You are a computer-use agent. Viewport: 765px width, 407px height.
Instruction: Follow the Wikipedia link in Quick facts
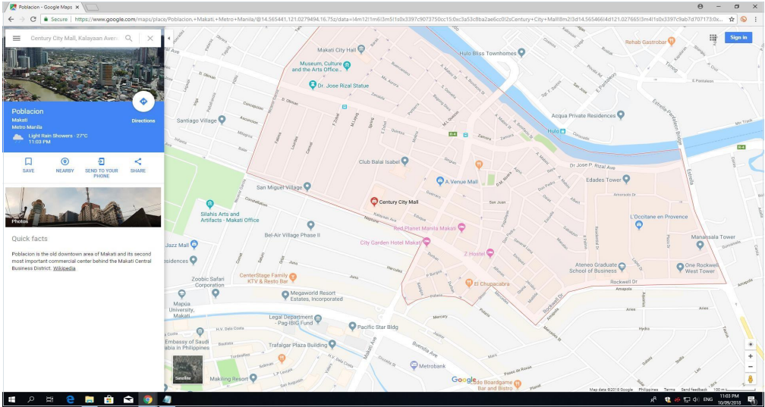tap(65, 268)
